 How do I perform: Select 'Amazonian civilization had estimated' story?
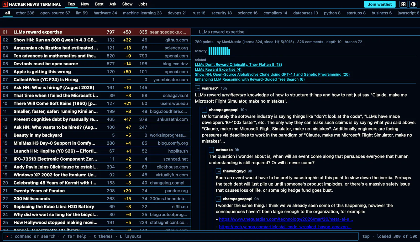96,48
